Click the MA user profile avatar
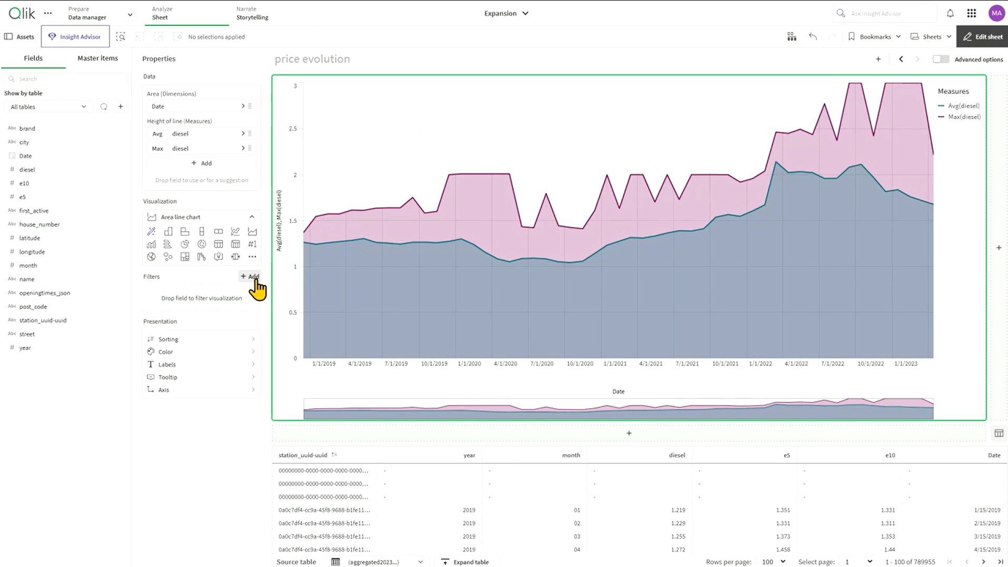This screenshot has height=567, width=1008. pos(996,13)
